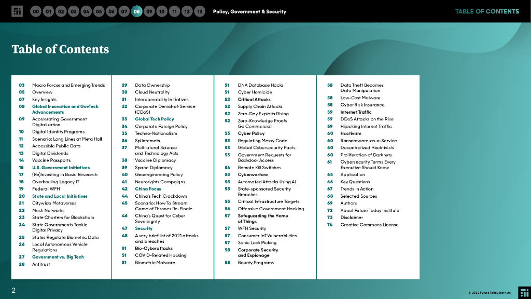
Task: Select the U.S. Government Initiatives heading
Action: click(x=61, y=168)
